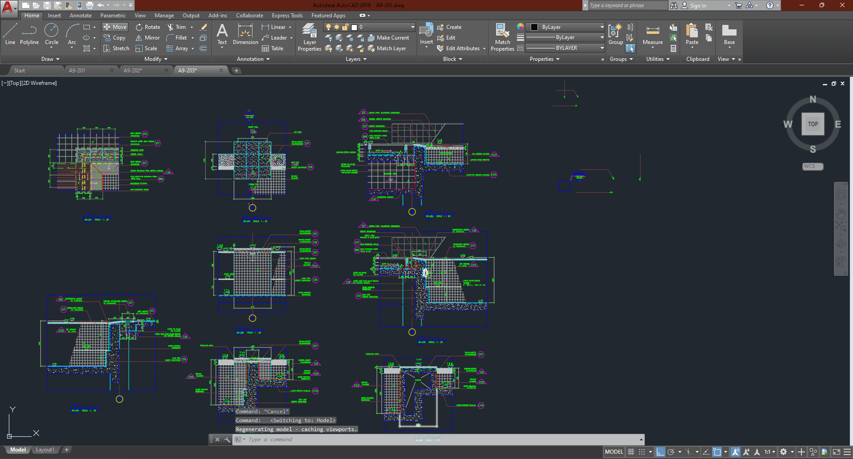
Task: Select the Polyline draw tool
Action: [29, 34]
